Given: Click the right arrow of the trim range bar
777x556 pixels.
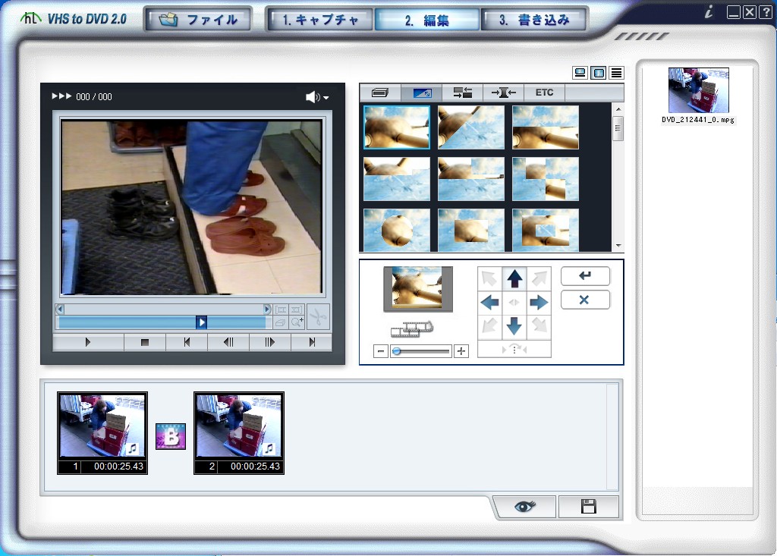Looking at the screenshot, I should 267,309.
